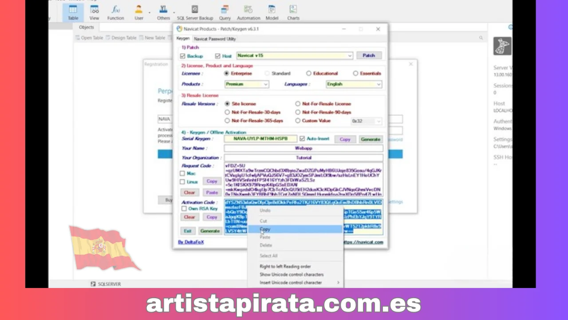Click Generate beside the Serial Keygen field
This screenshot has width=568, height=320.
coord(371,139)
